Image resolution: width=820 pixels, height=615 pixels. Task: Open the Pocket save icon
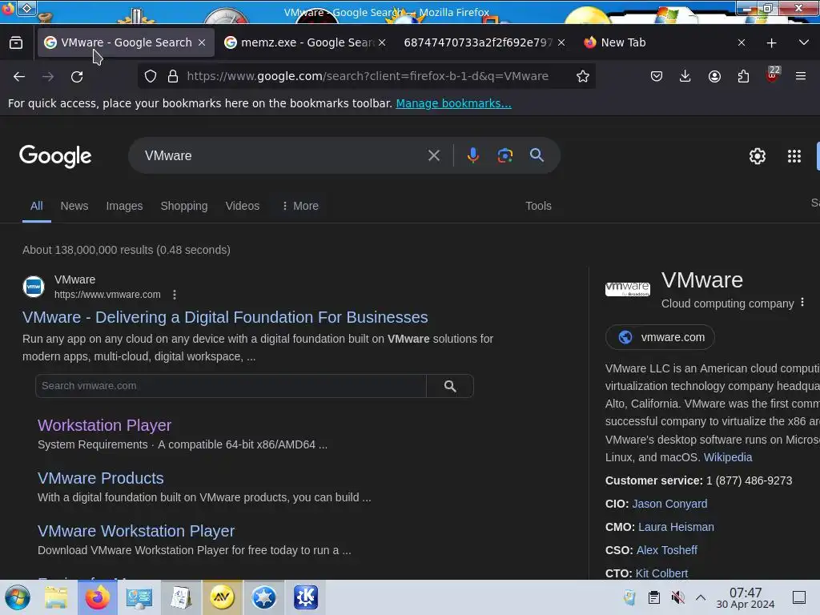click(x=657, y=76)
